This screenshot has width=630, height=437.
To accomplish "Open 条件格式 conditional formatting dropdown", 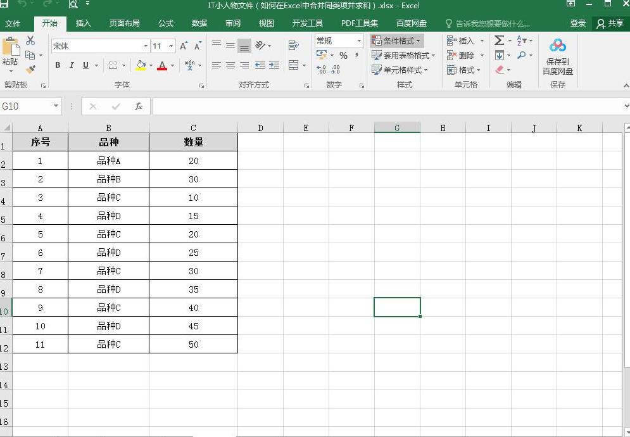I will click(x=396, y=41).
